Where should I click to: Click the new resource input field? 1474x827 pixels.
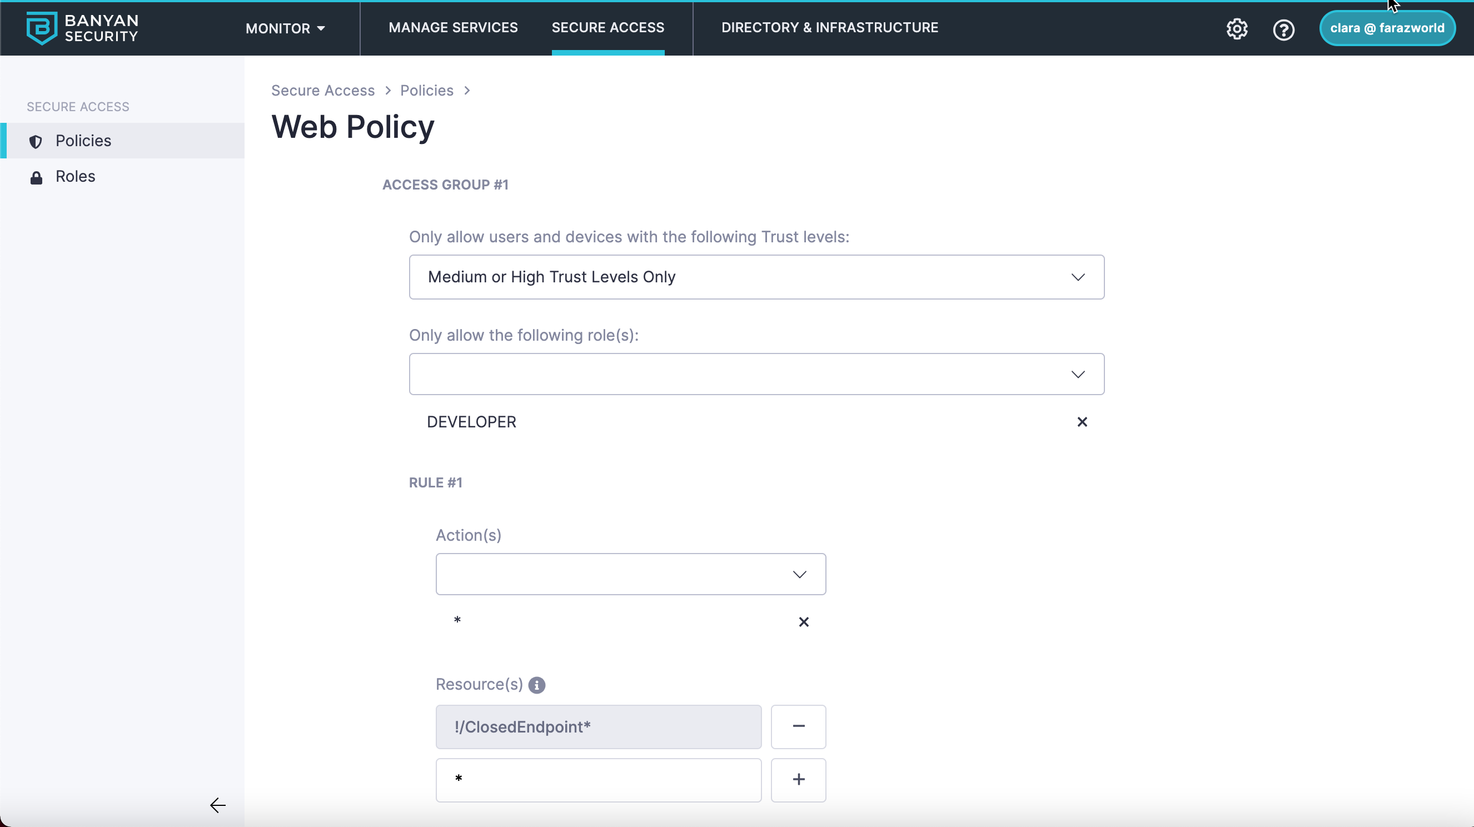pos(599,780)
